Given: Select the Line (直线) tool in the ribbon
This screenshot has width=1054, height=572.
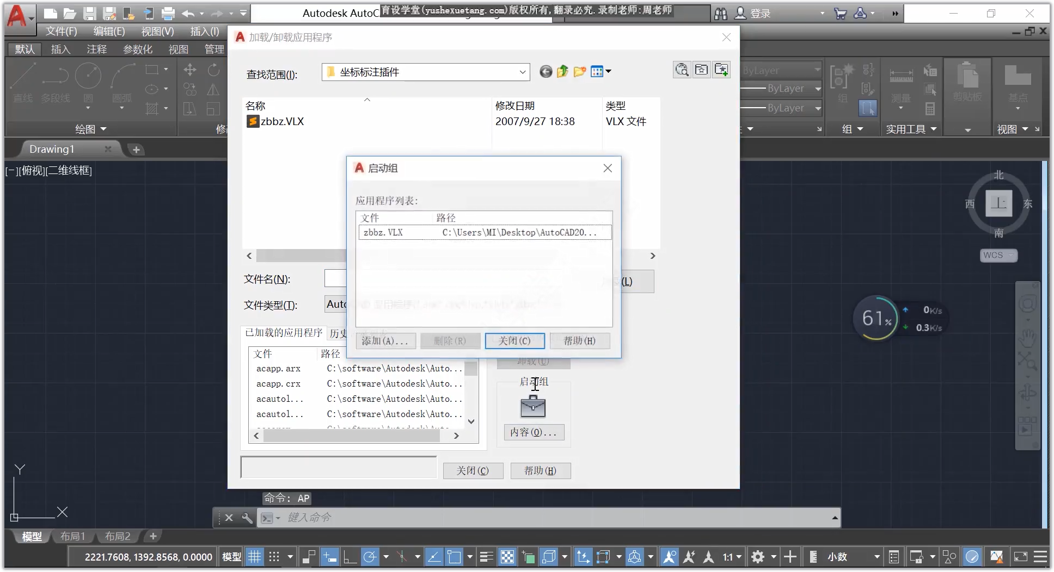Looking at the screenshot, I should [x=23, y=83].
